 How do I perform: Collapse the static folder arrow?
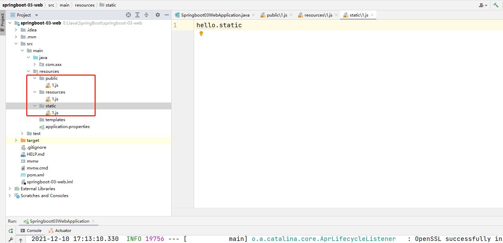[x=35, y=106]
